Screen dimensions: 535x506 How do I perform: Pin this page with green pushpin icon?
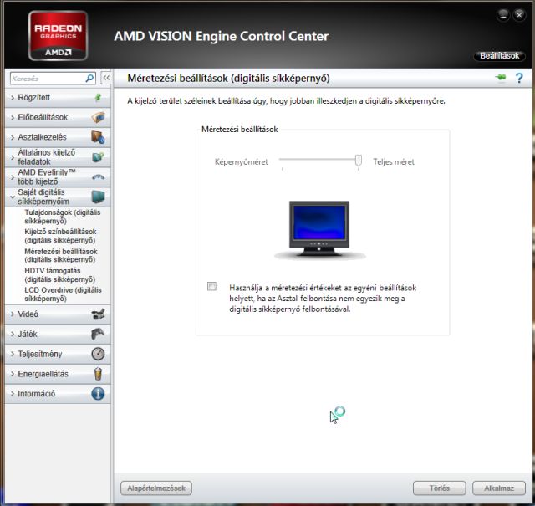point(501,78)
